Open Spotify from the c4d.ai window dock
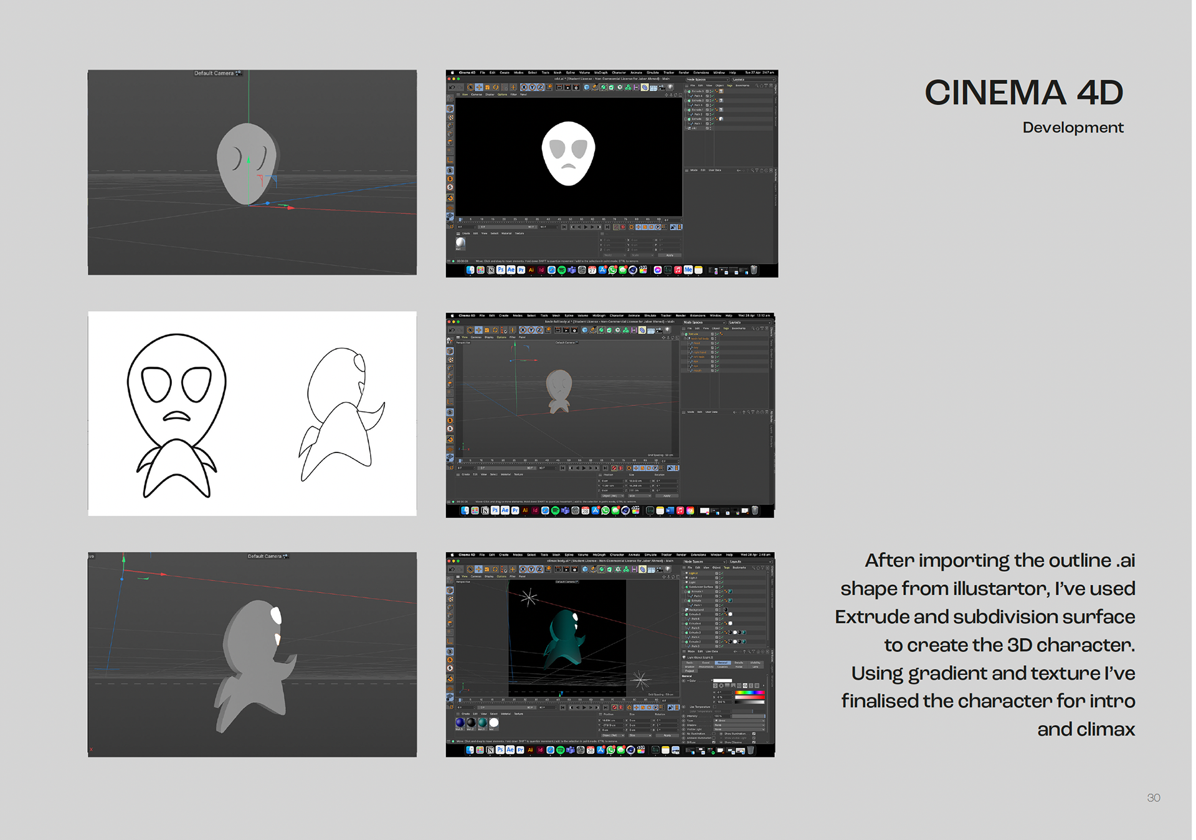1196x840 pixels. tap(562, 270)
